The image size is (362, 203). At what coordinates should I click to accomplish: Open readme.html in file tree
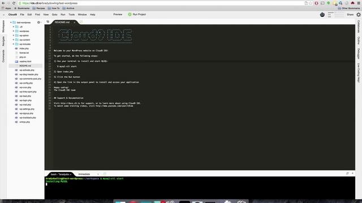point(25,61)
